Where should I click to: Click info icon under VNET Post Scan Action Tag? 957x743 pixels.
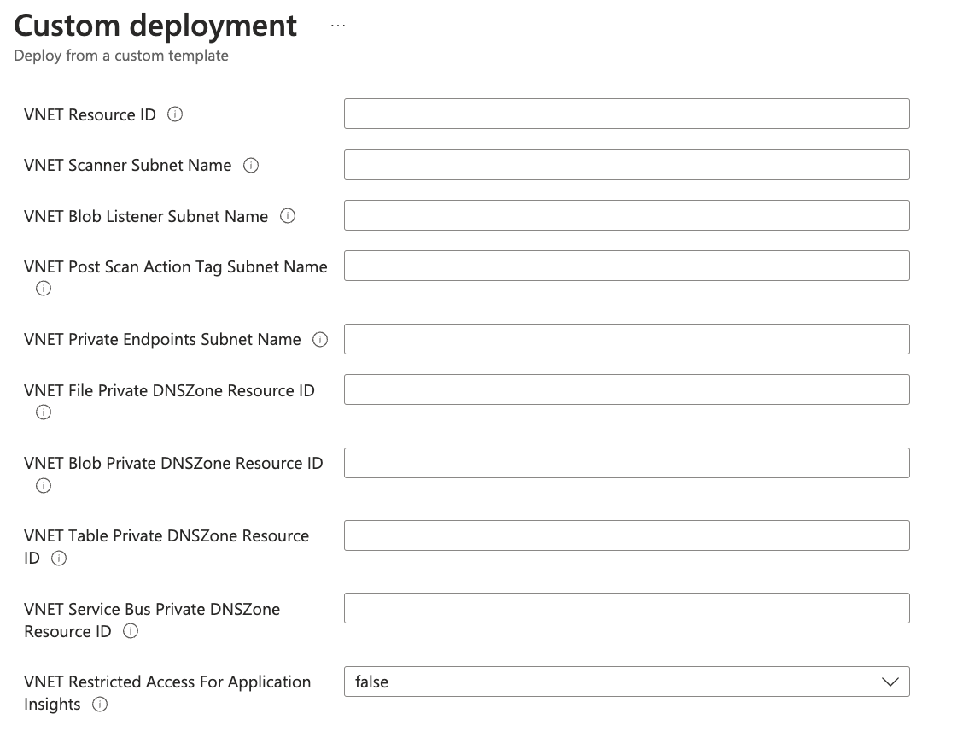pyautogui.click(x=44, y=289)
